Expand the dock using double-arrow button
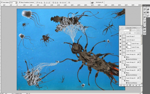The image size is (150, 94). (x=145, y=6)
